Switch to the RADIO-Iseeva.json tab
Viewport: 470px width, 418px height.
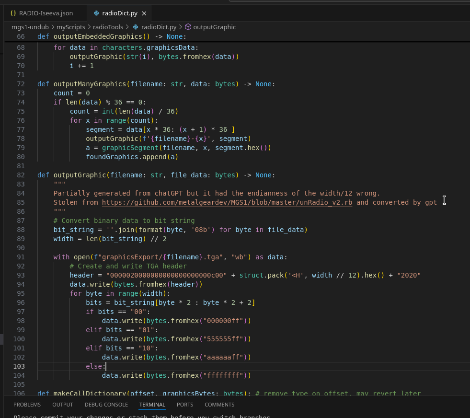[46, 13]
